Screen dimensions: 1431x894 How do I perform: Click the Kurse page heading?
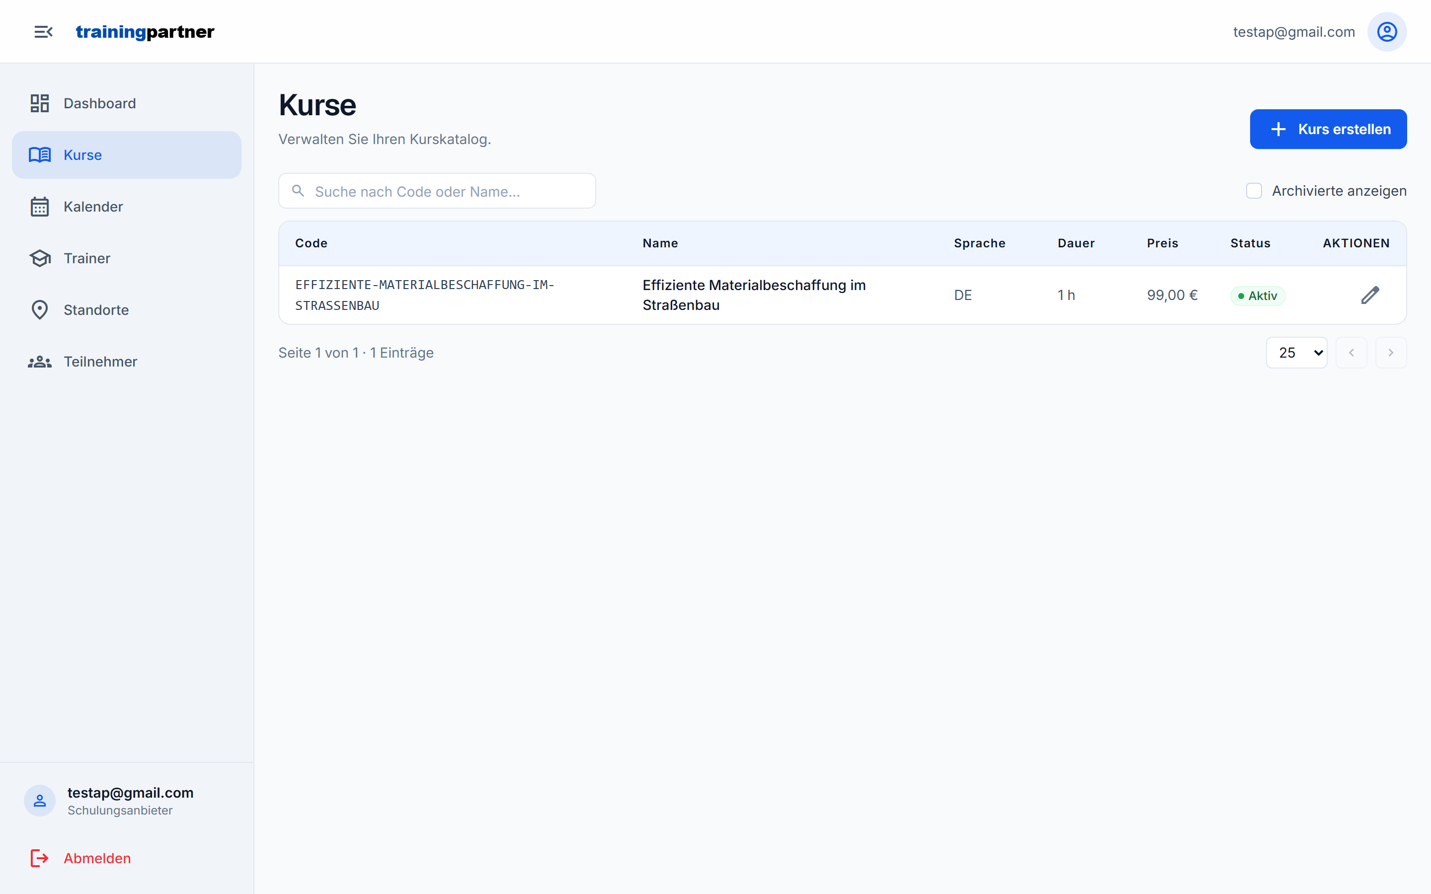[317, 105]
